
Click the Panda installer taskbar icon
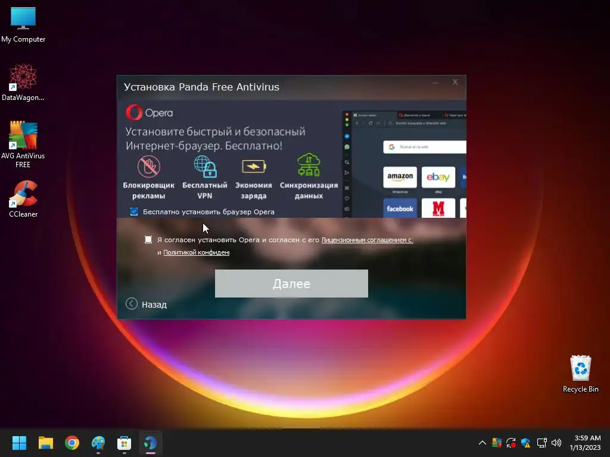(150, 443)
